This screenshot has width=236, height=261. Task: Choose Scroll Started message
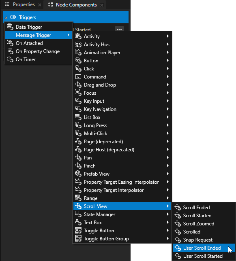pyautogui.click(x=204, y=216)
